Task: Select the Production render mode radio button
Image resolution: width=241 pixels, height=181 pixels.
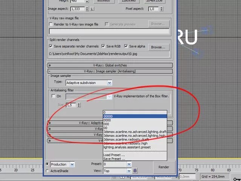Action: point(47,164)
